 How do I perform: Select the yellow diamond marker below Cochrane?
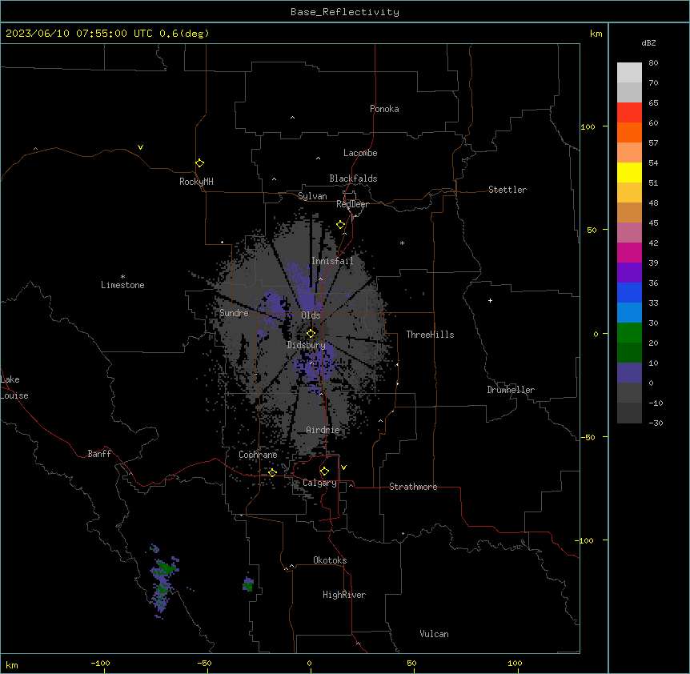tap(272, 473)
